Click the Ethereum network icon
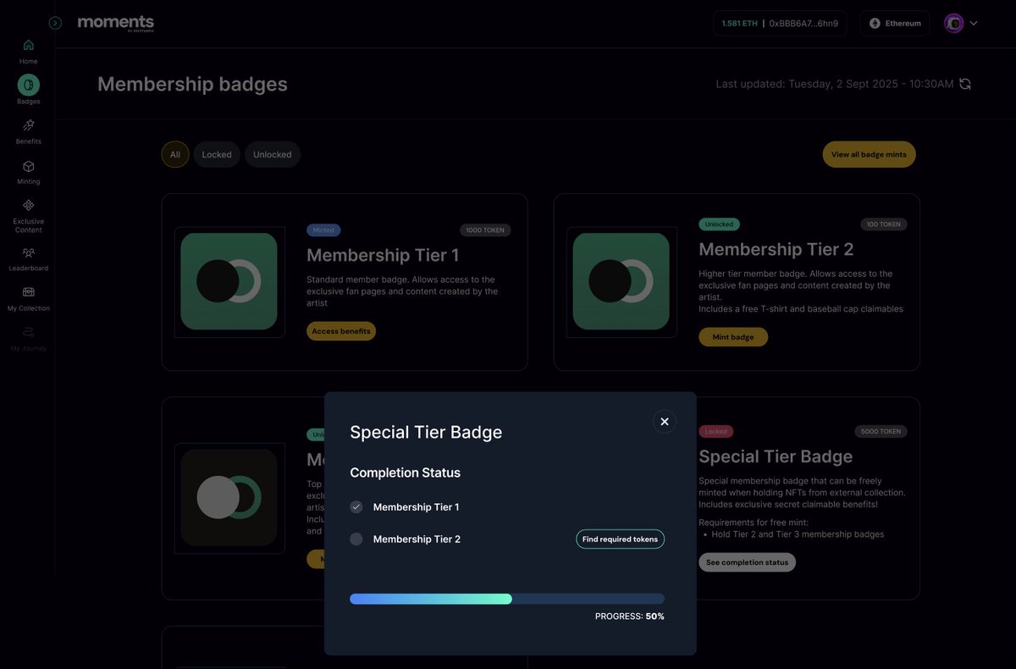 pyautogui.click(x=875, y=23)
